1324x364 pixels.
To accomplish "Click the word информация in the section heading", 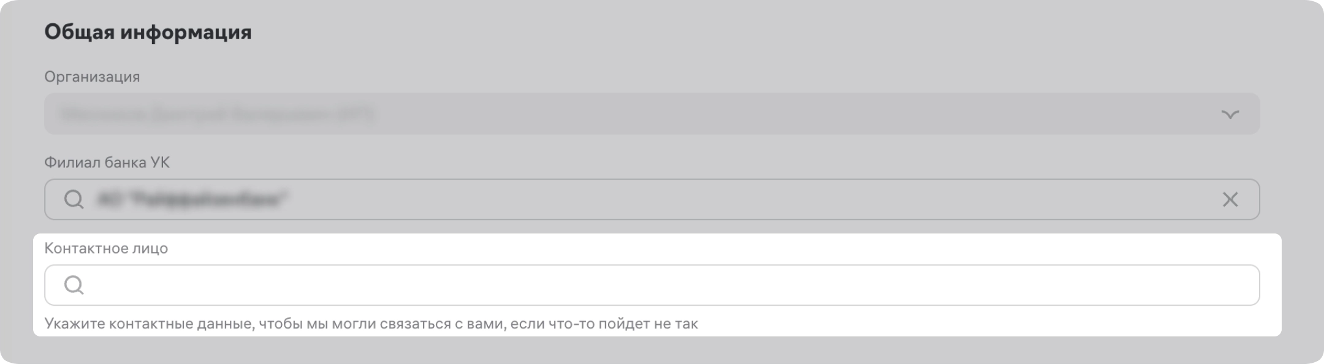I will [186, 32].
